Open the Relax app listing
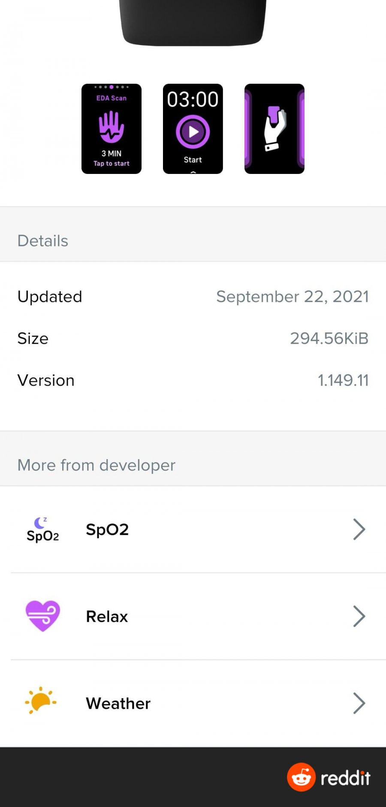The width and height of the screenshot is (386, 807). coord(193,616)
